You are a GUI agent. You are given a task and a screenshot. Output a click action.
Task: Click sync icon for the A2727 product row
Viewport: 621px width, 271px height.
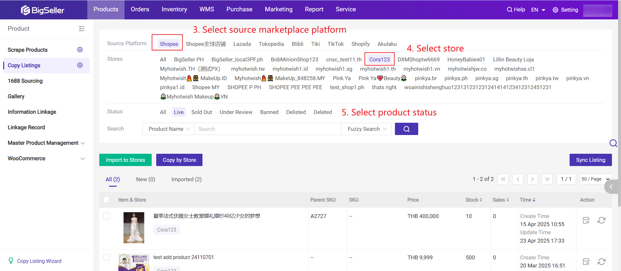pyautogui.click(x=602, y=220)
